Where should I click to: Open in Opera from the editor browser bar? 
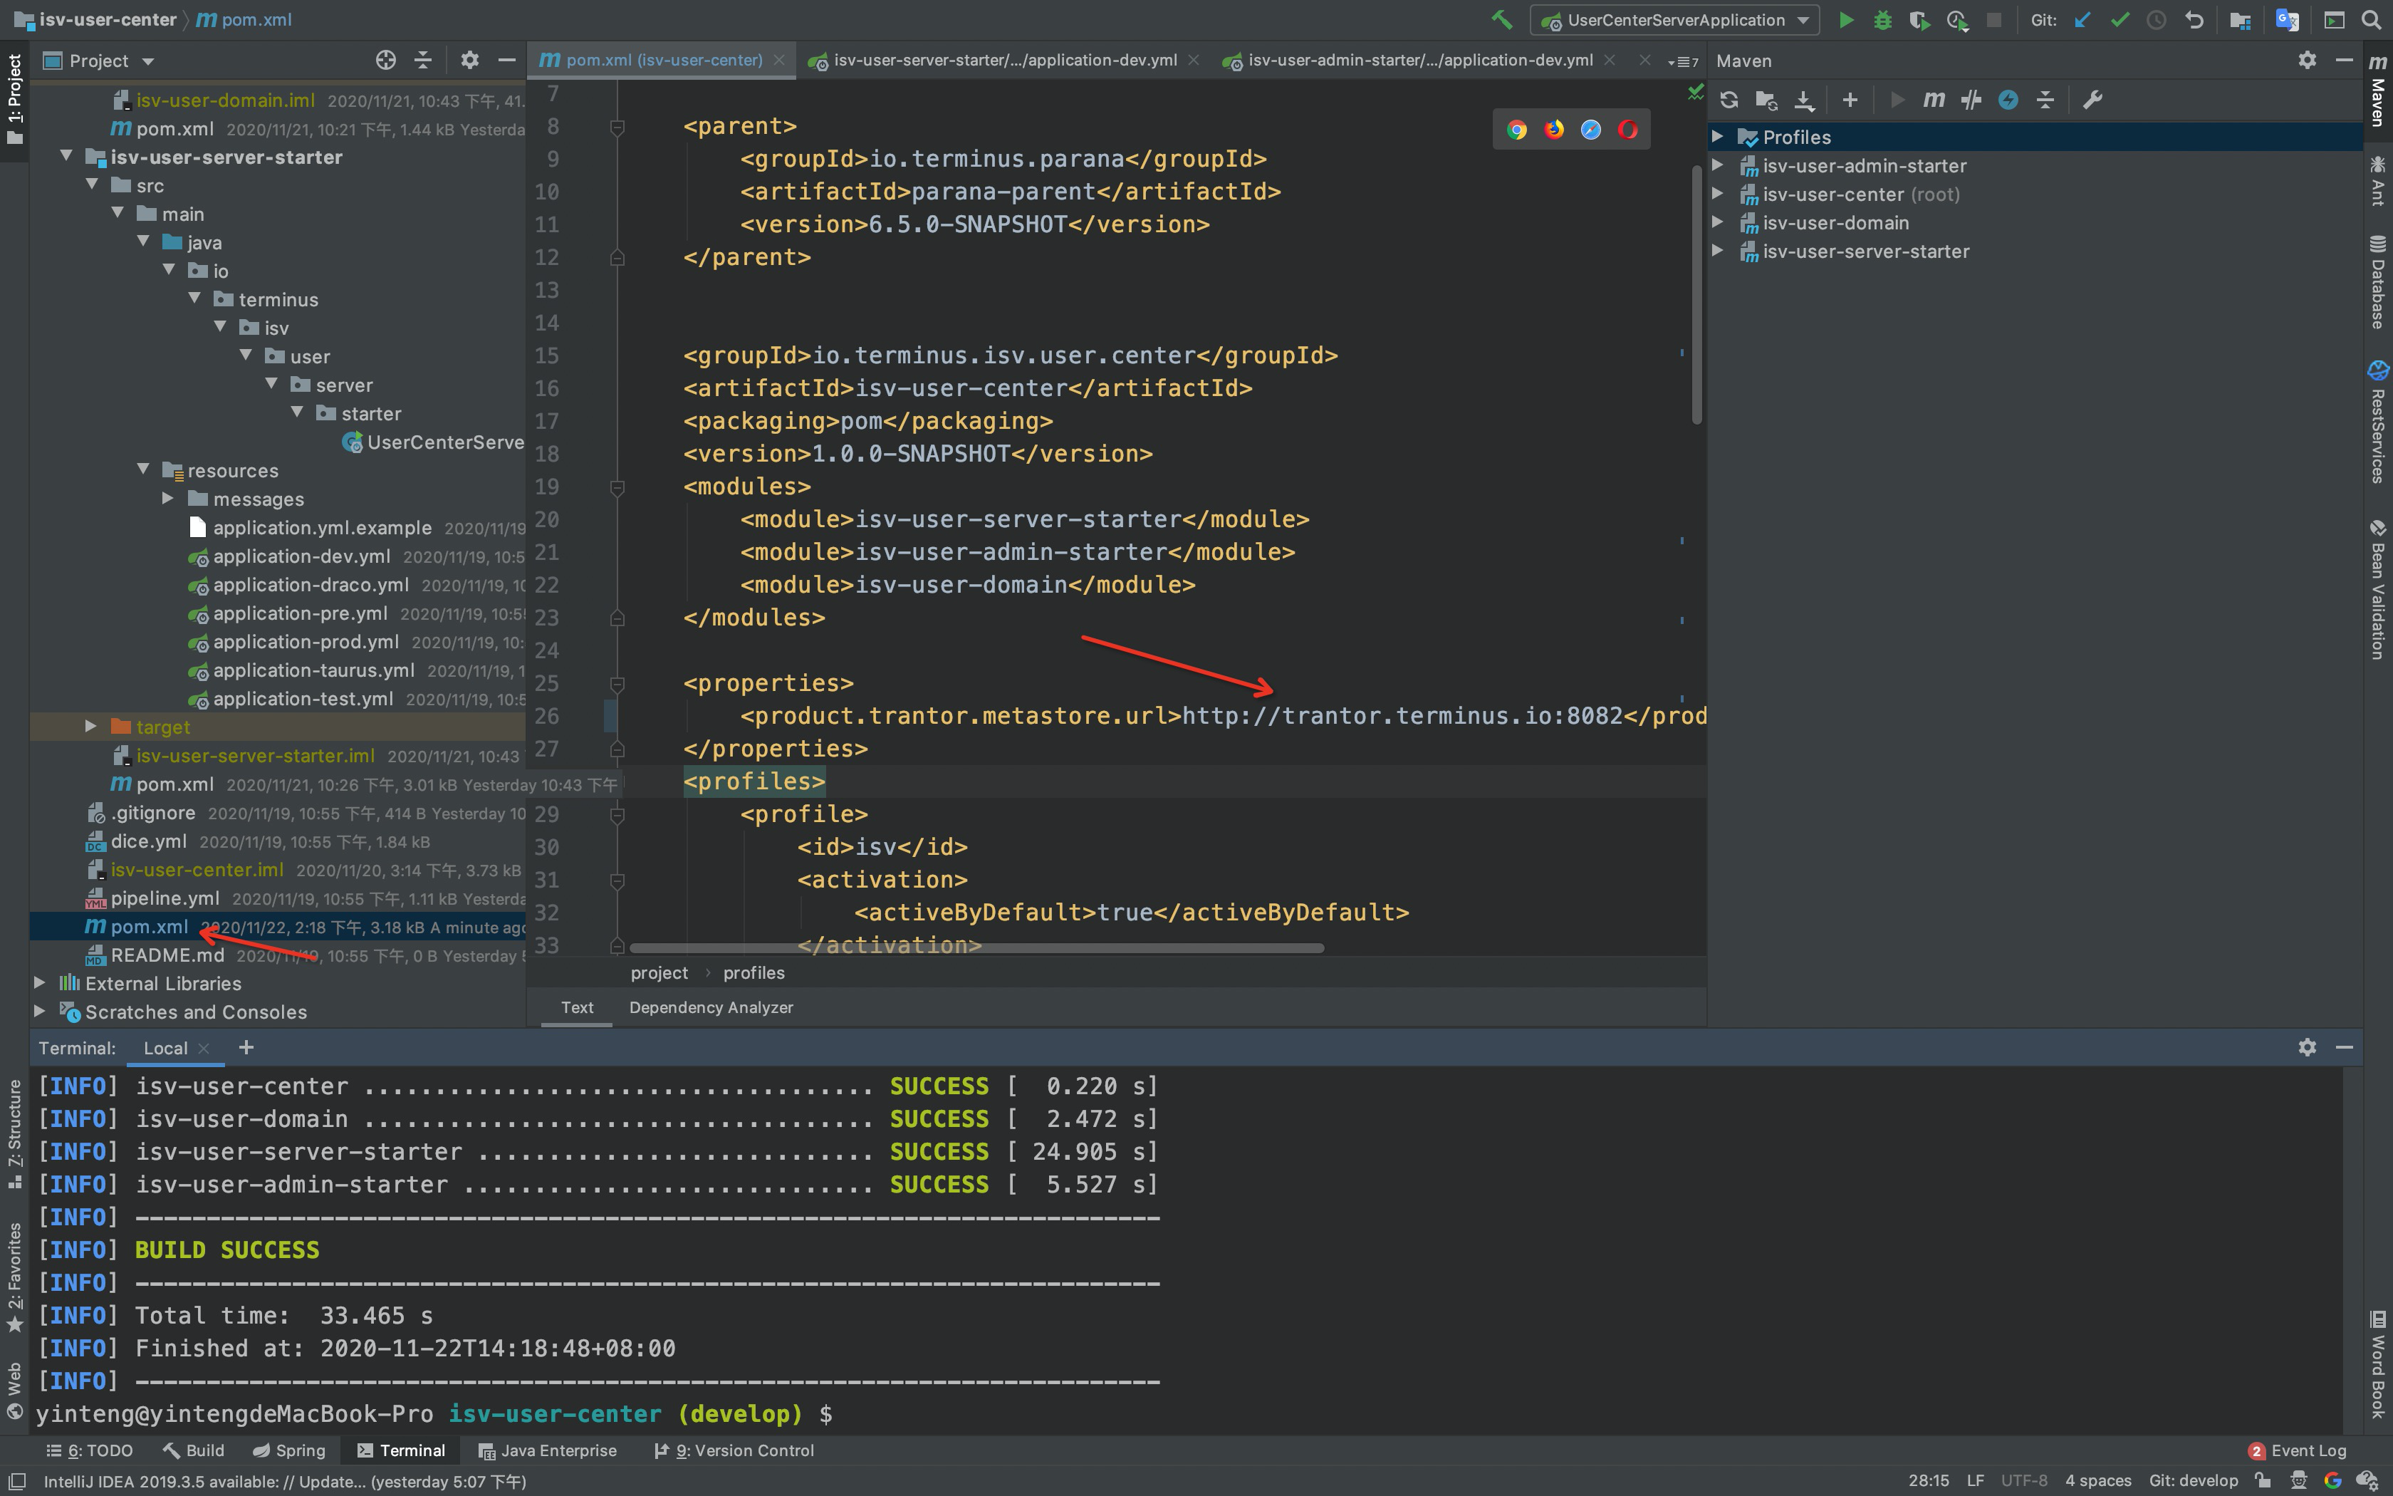point(1627,130)
